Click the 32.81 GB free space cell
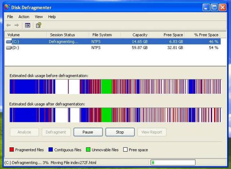This screenshot has width=231, height=169. coord(175,48)
